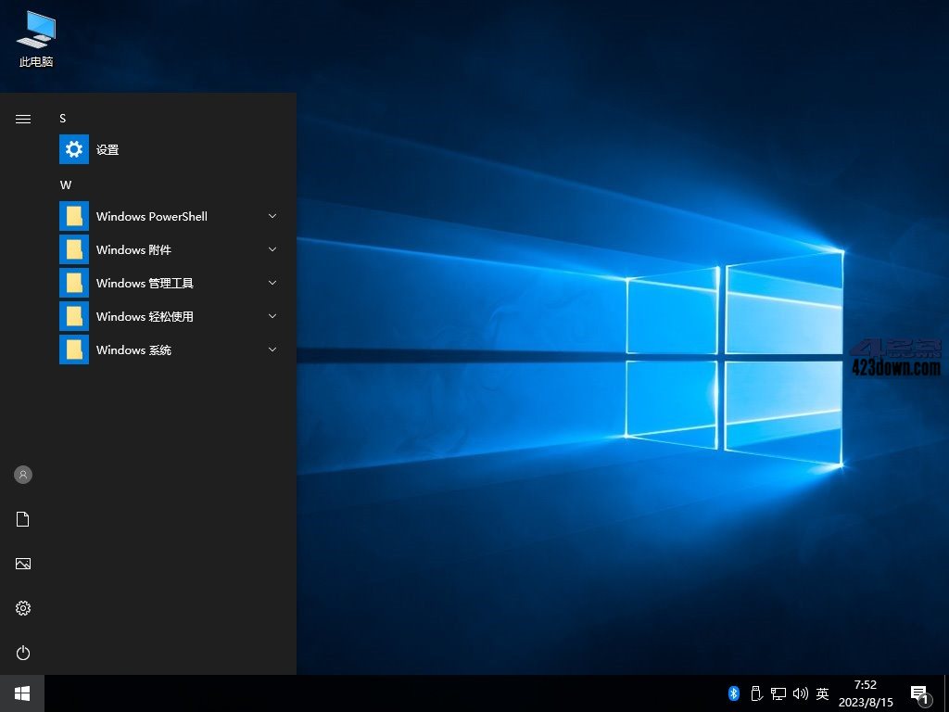Screen dimensions: 949x712
Task: Open Action Center with notification badge
Action: point(919,693)
